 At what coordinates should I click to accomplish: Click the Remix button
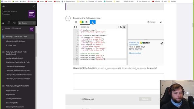(x=151, y=22)
